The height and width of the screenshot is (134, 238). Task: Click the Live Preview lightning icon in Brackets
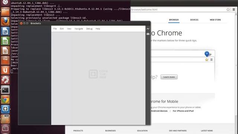point(148,29)
